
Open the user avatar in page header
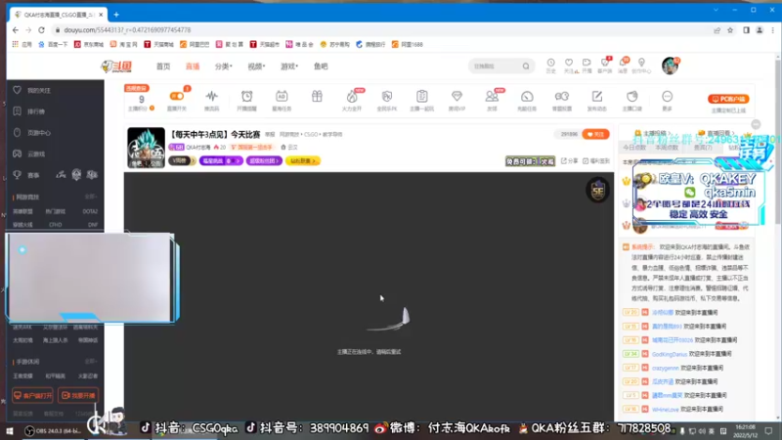tap(670, 66)
